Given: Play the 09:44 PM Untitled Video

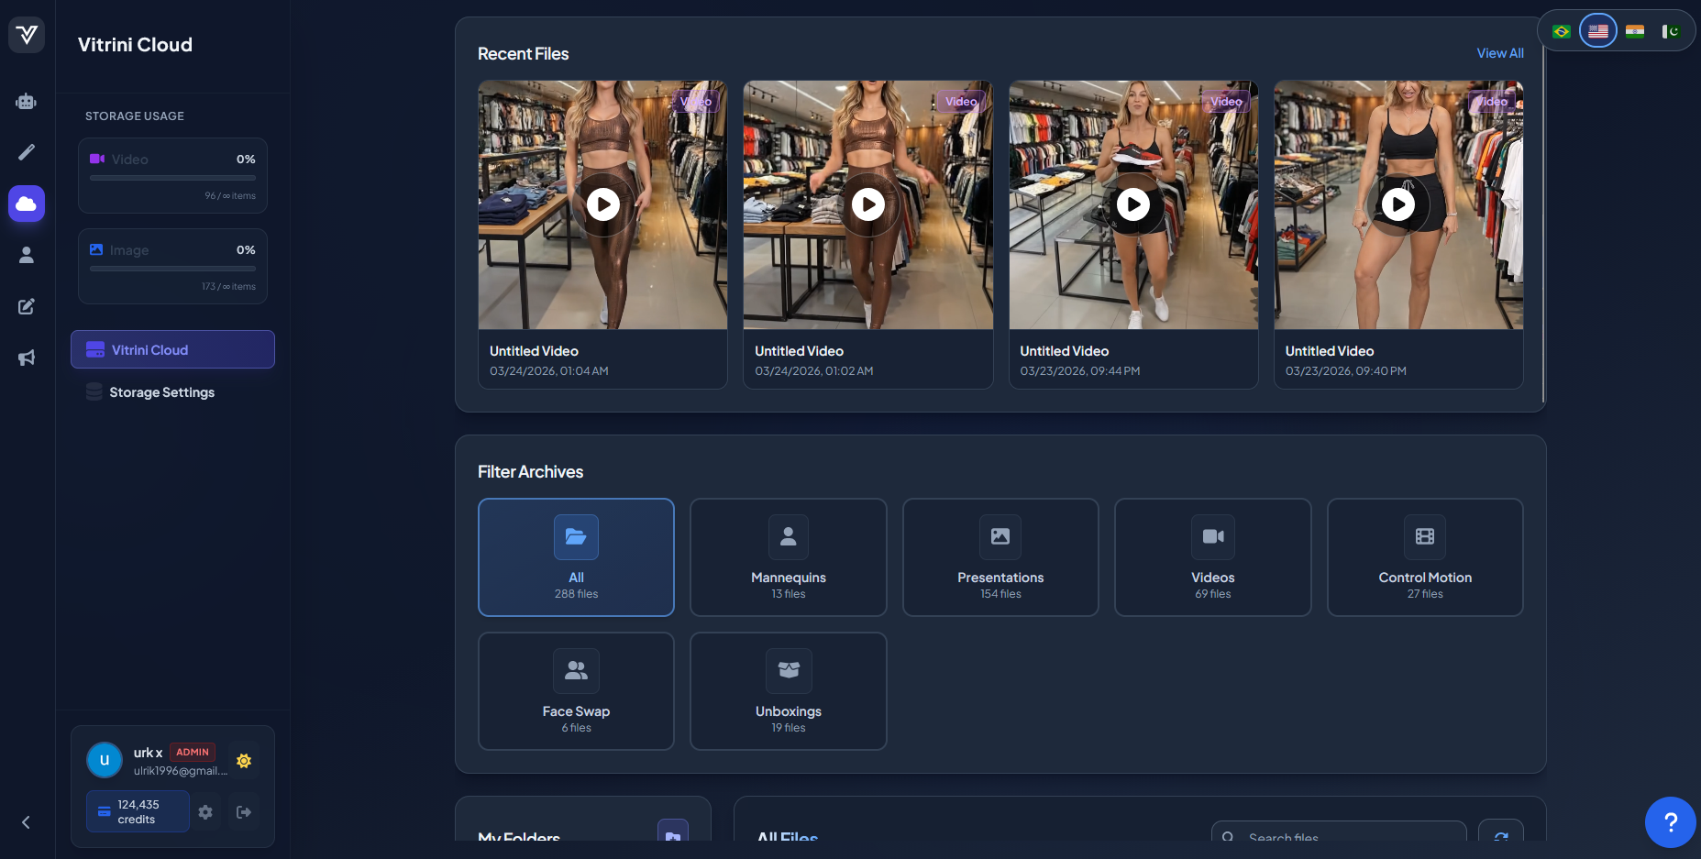Looking at the screenshot, I should pos(1133,204).
